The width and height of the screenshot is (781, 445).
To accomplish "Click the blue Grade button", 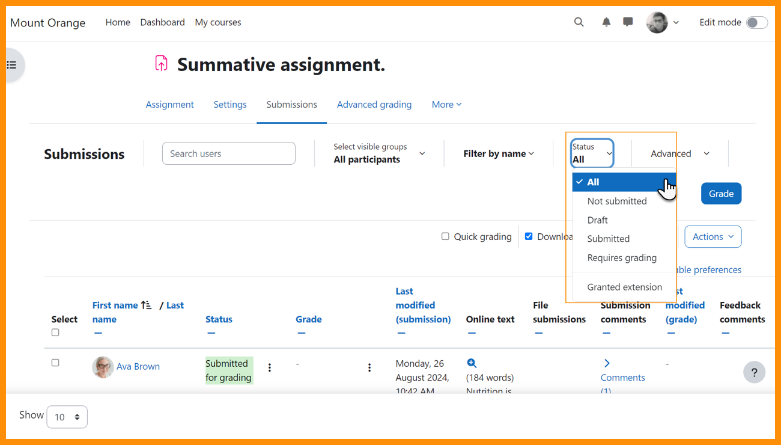I will [721, 194].
